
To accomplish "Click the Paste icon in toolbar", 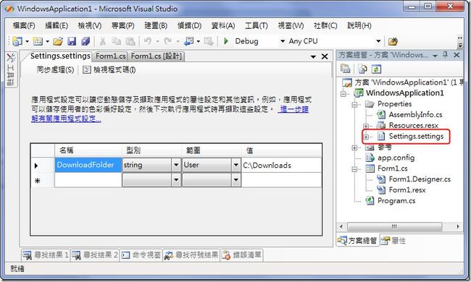I will (x=130, y=41).
